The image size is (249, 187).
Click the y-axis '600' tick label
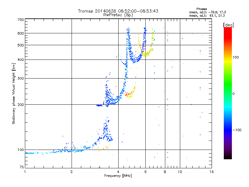click(21, 33)
